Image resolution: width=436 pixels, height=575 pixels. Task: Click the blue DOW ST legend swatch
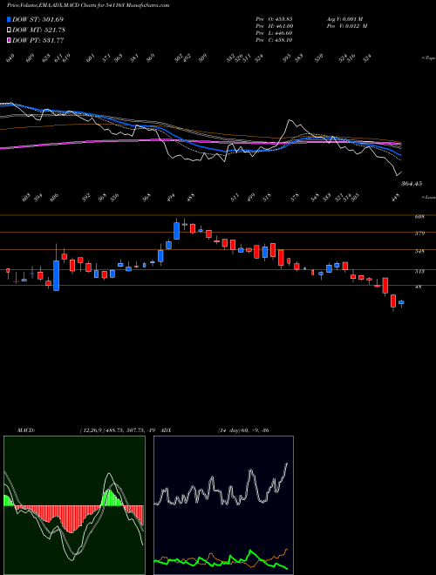[9, 19]
